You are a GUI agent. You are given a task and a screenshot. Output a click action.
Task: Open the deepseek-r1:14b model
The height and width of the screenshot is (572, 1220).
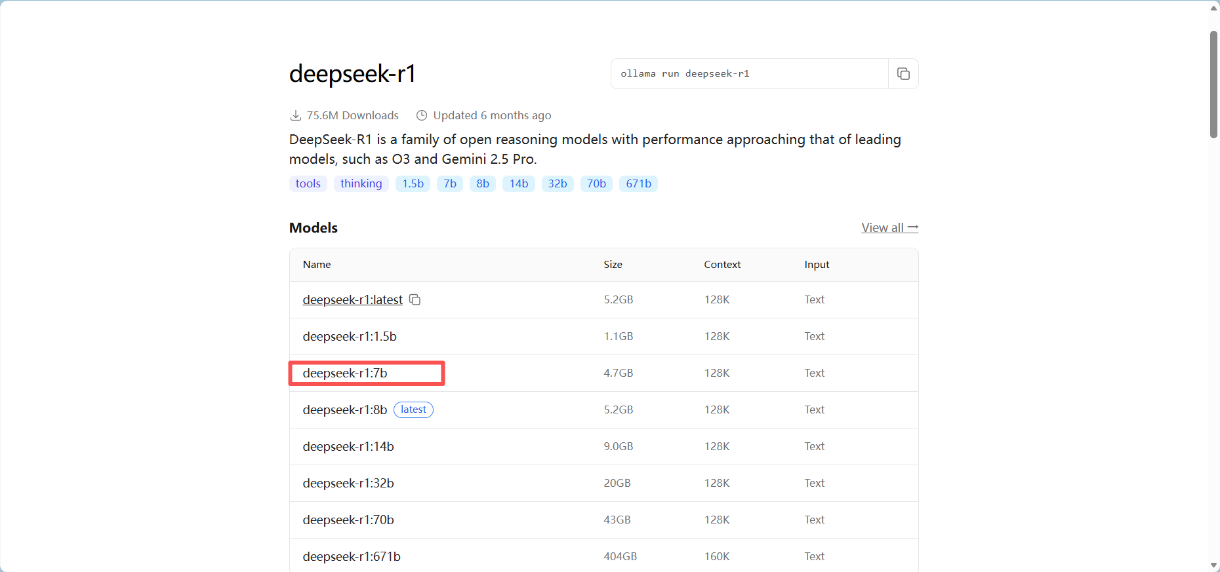click(348, 446)
